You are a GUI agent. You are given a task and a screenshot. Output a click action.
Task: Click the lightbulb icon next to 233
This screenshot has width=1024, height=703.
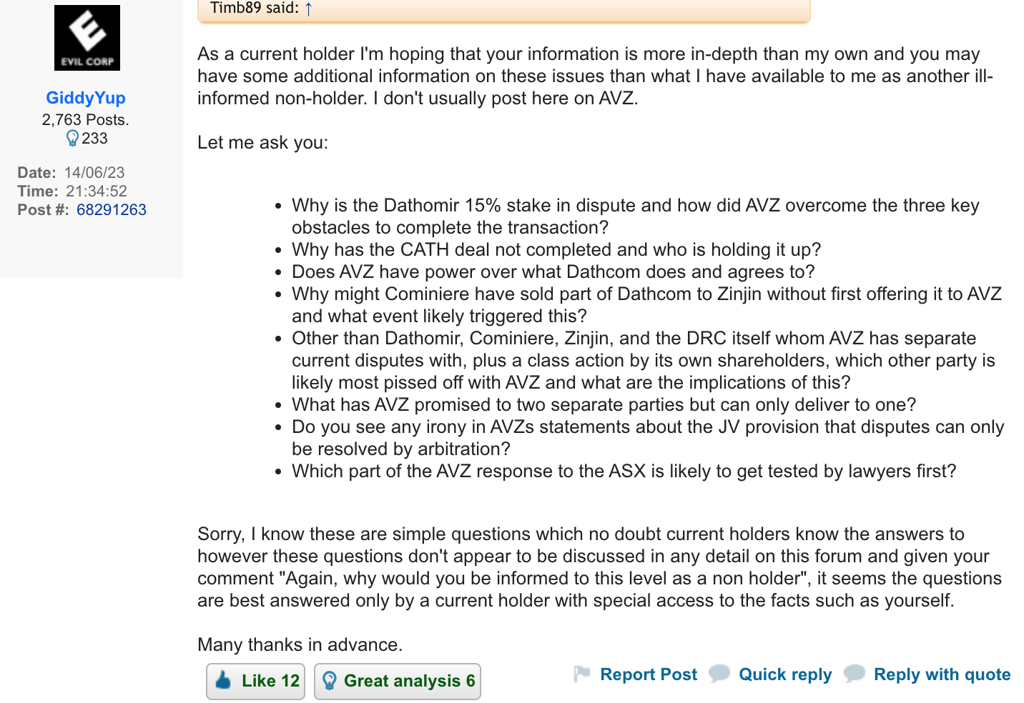[x=72, y=138]
